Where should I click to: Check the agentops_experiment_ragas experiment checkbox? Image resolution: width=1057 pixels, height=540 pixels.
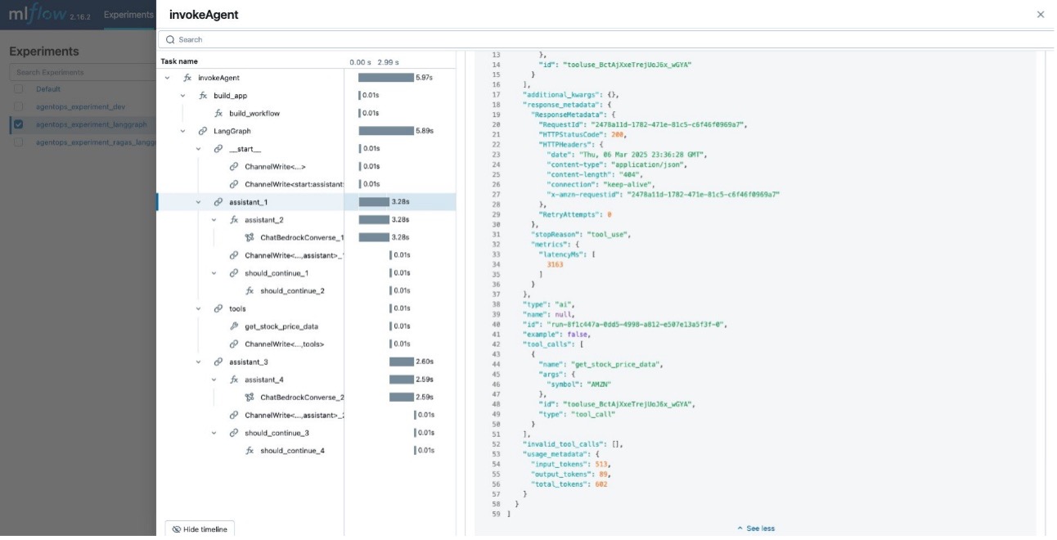pyautogui.click(x=18, y=142)
